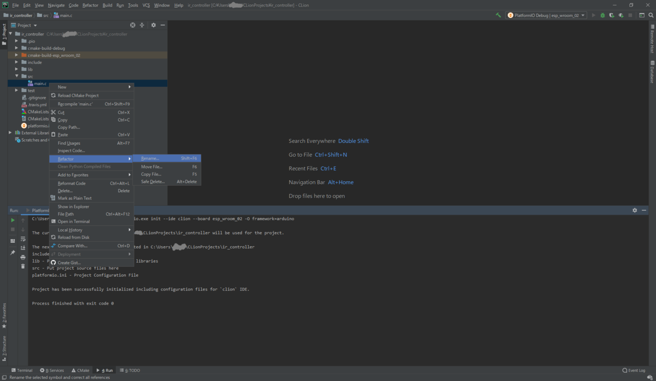
Task: Switch to the TODO tool window tab
Action: click(130, 370)
